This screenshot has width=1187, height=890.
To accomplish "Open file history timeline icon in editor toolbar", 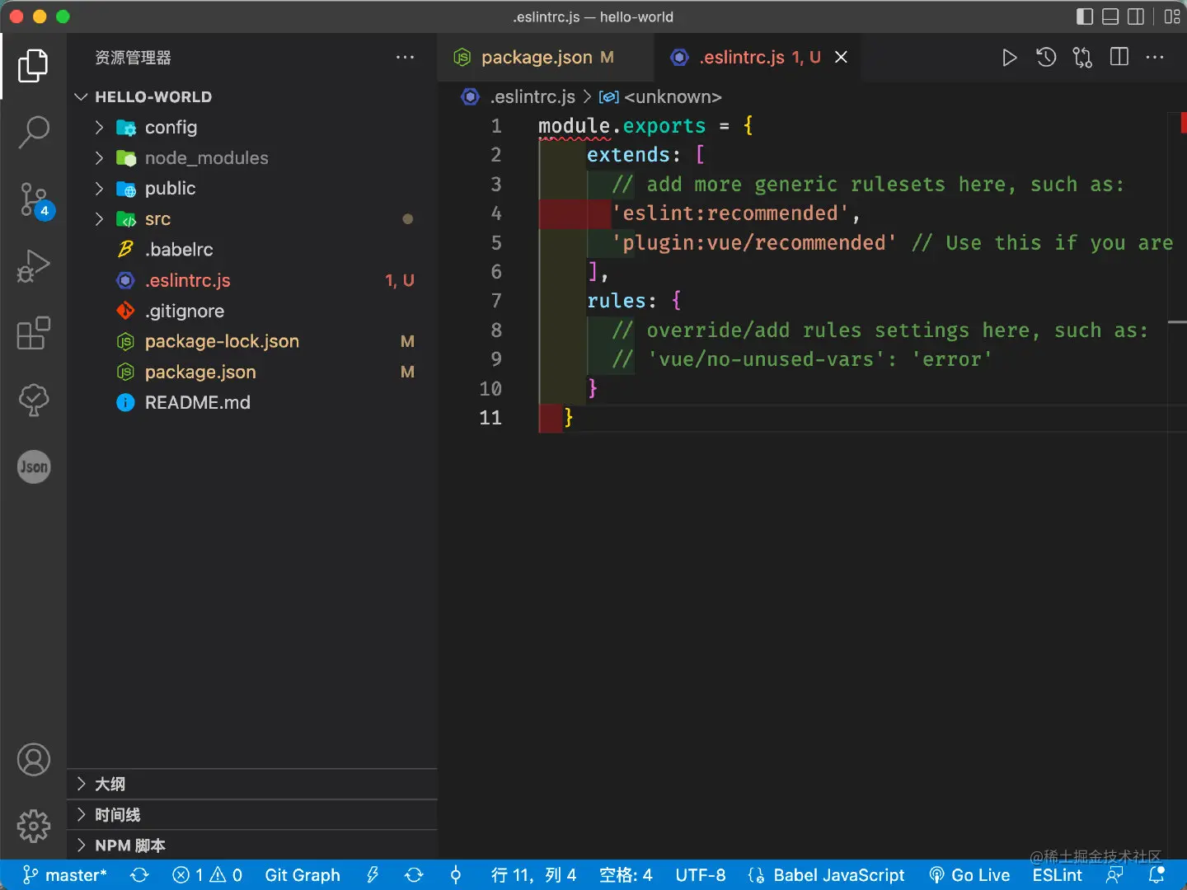I will tap(1046, 58).
